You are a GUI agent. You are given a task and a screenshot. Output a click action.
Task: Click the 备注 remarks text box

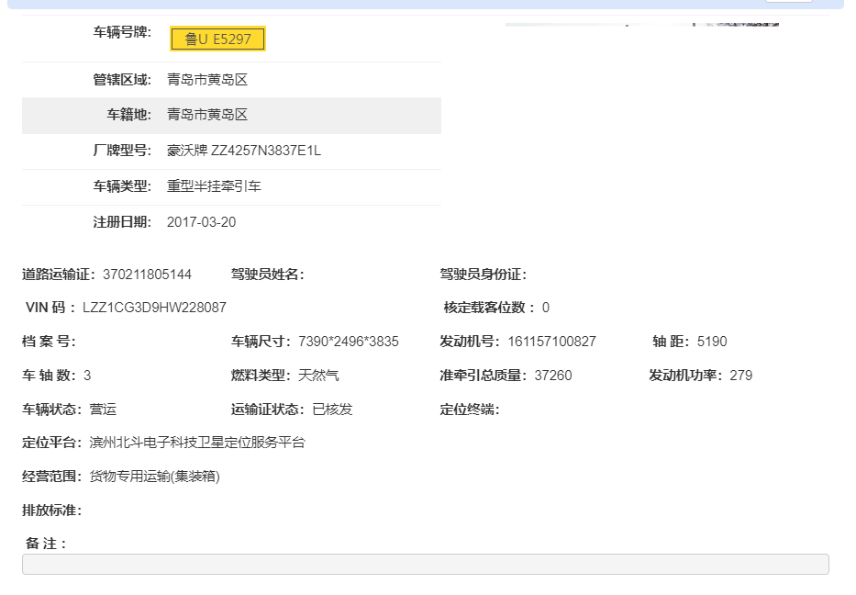(x=425, y=564)
